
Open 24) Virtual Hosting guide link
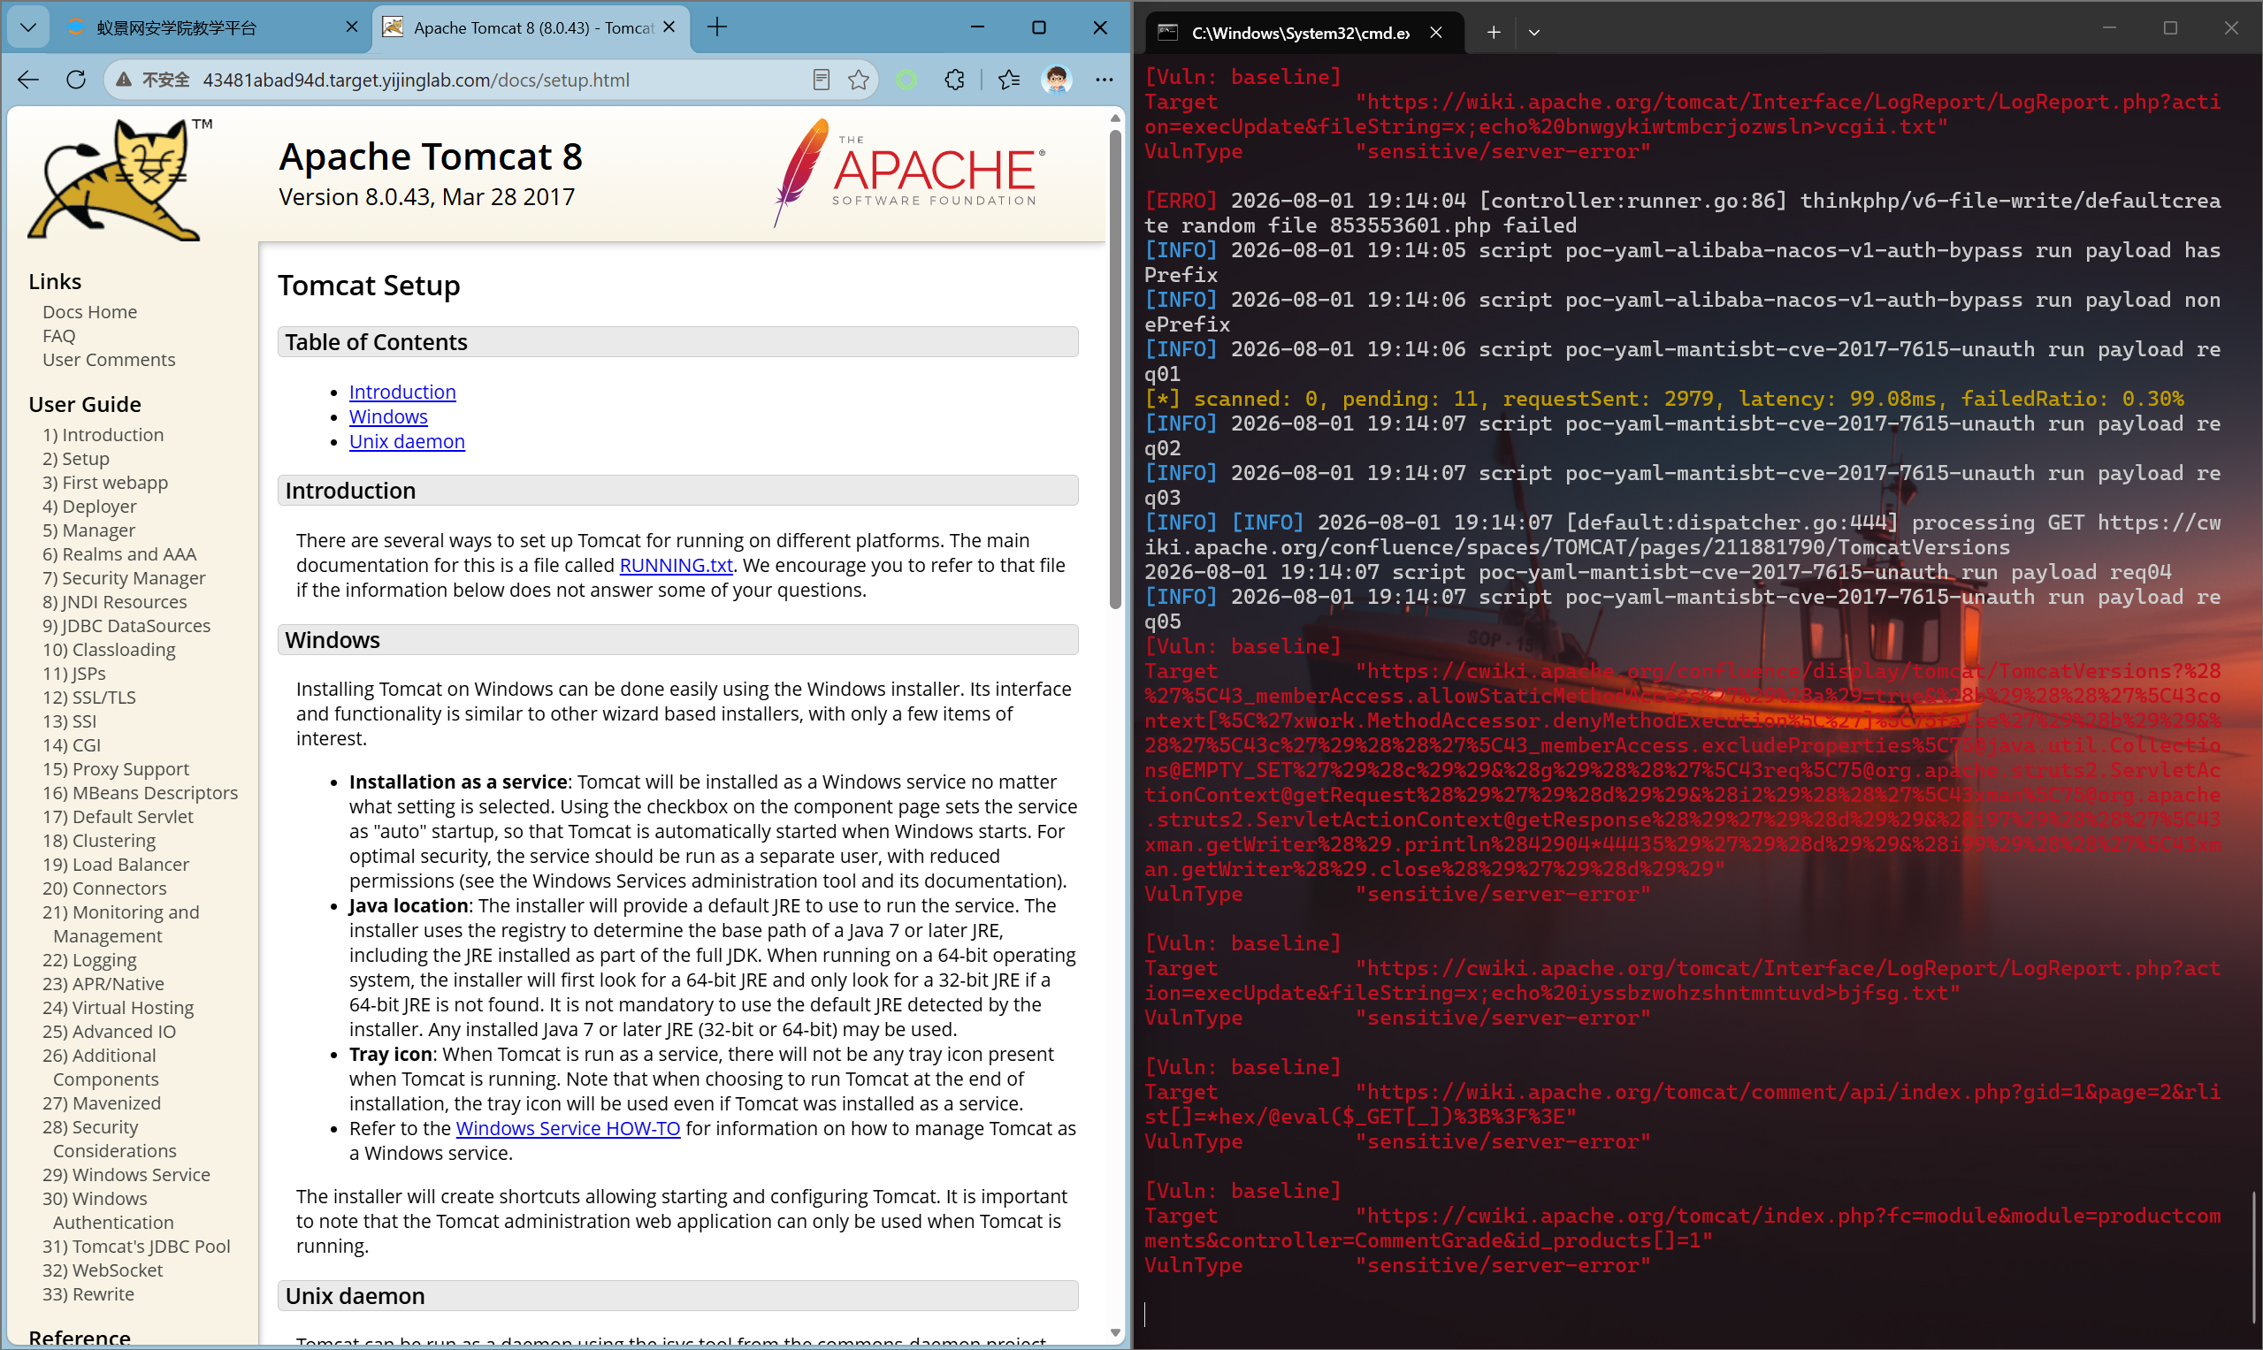coord(119,1007)
